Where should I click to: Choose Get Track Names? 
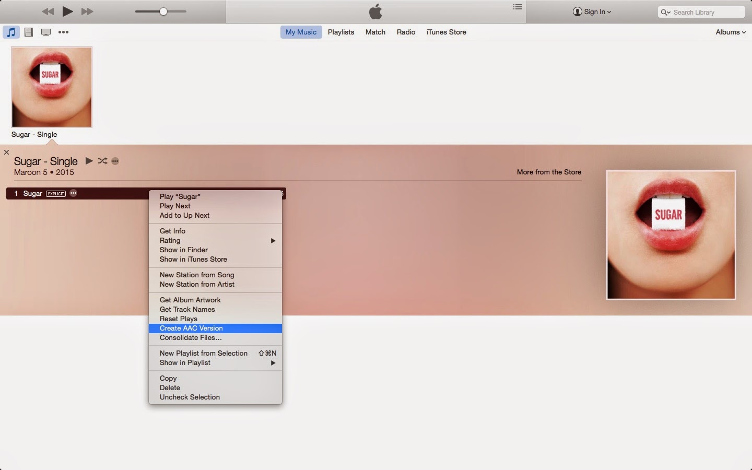(215, 309)
